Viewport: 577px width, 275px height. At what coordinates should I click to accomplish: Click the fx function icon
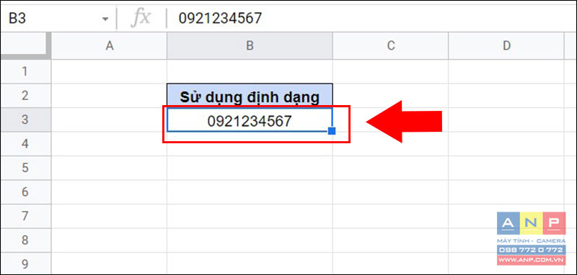(141, 18)
